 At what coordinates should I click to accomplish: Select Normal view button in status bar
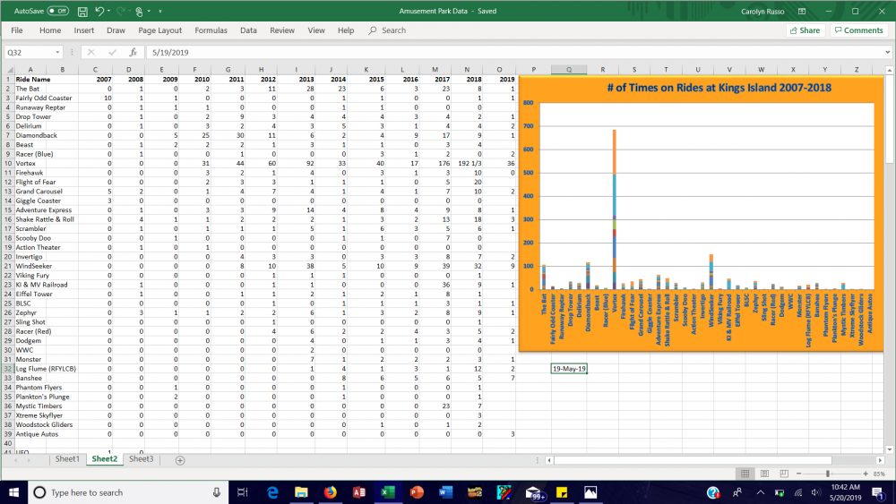pos(745,473)
